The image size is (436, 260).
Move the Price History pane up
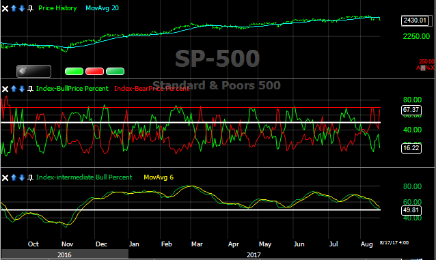coord(14,8)
